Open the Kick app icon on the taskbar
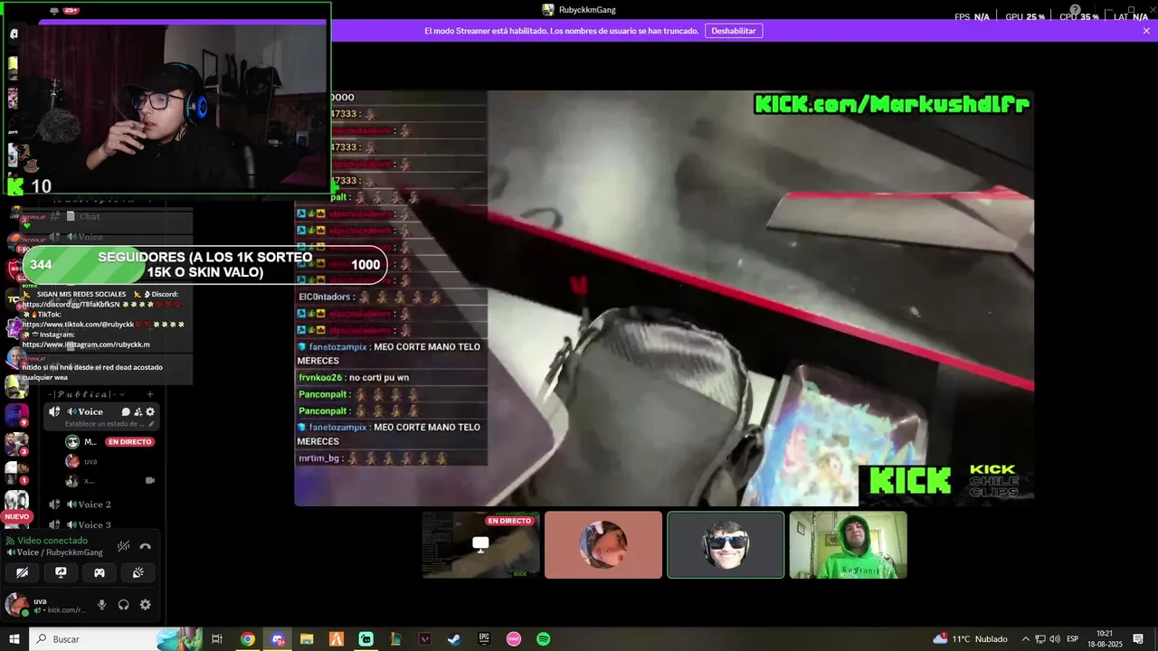The width and height of the screenshot is (1158, 651). coord(366,639)
